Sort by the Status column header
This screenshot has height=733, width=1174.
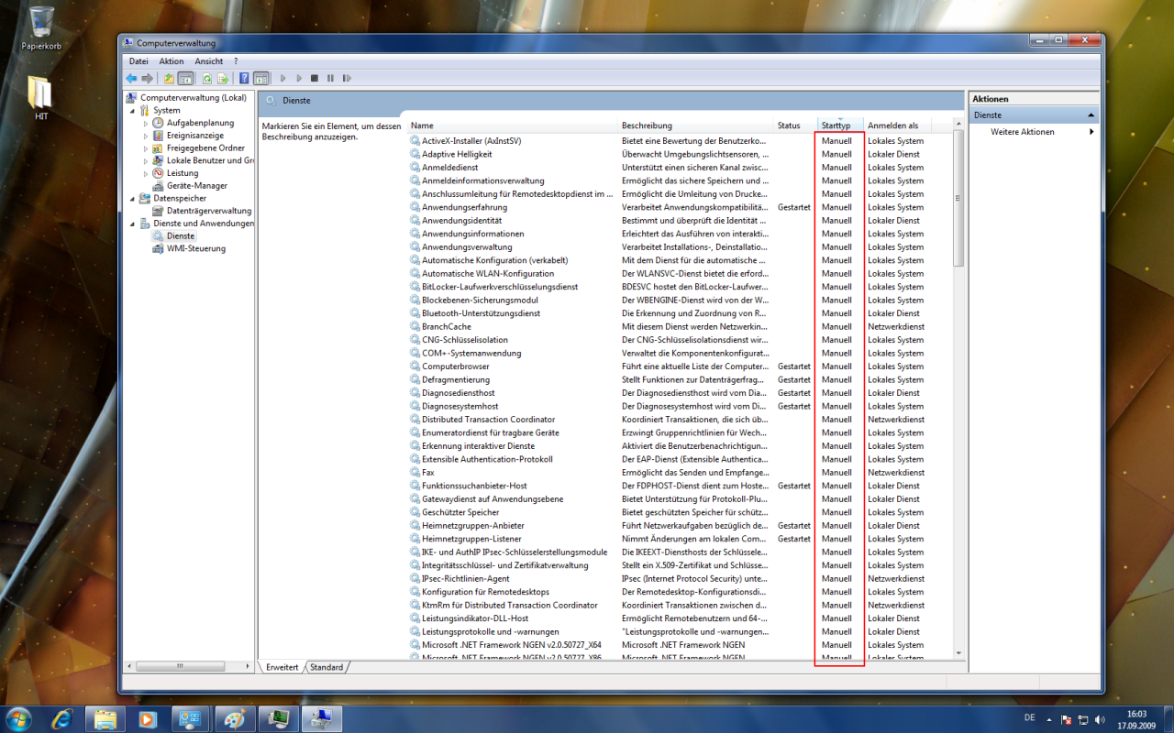[796, 126]
